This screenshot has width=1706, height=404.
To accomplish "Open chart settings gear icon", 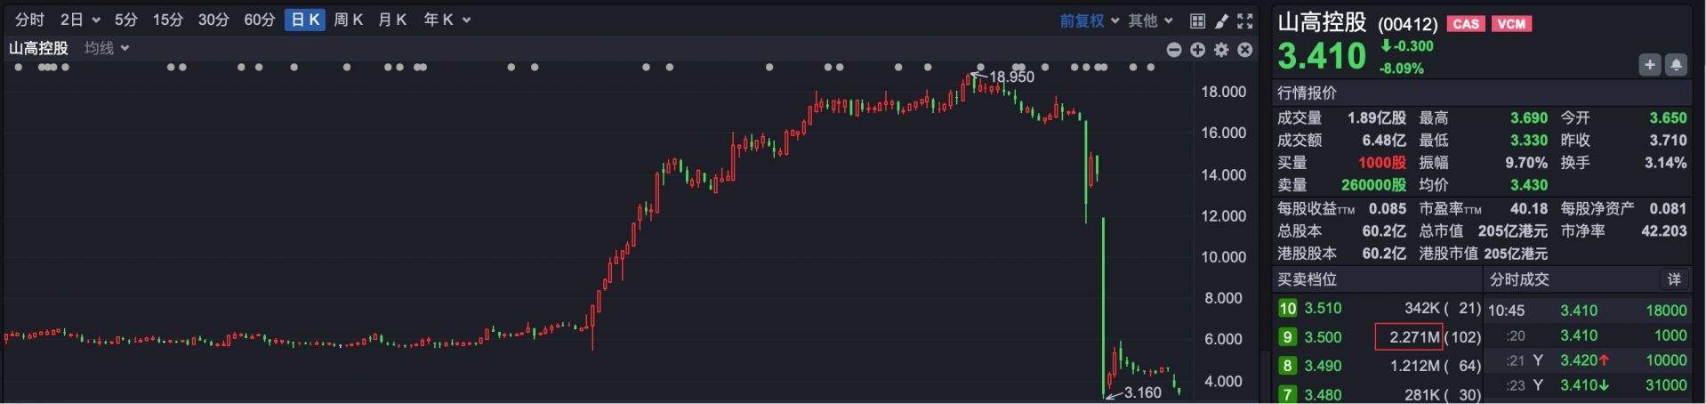I will click(1221, 50).
